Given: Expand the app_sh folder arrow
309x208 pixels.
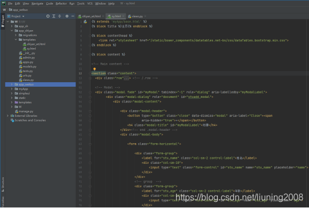Looking at the screenshot, I should click(x=12, y=26).
